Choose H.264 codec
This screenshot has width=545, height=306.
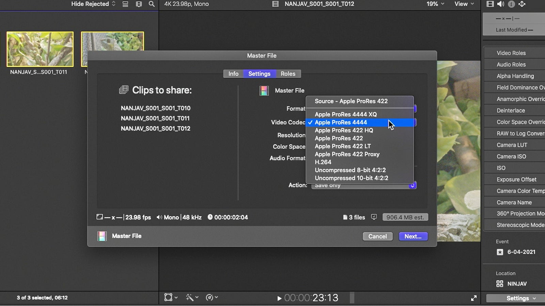coord(360,162)
